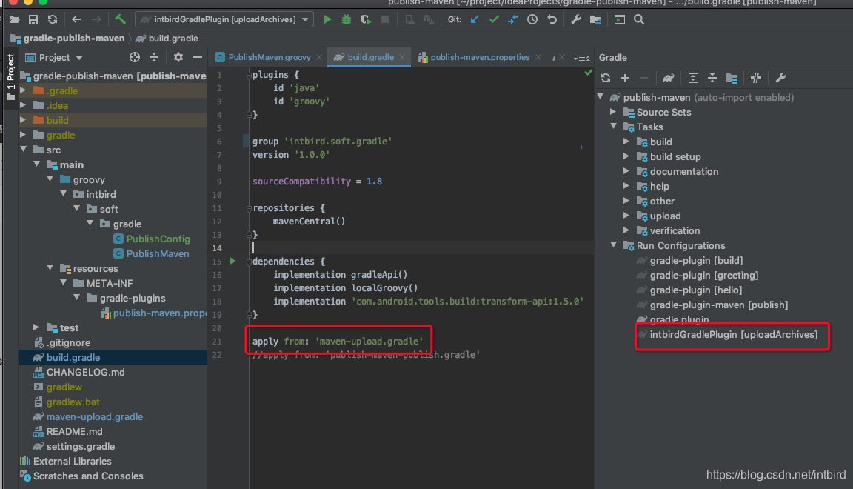The height and width of the screenshot is (489, 853).
Task: Commit changes with Git checkmark icon
Action: (x=494, y=19)
